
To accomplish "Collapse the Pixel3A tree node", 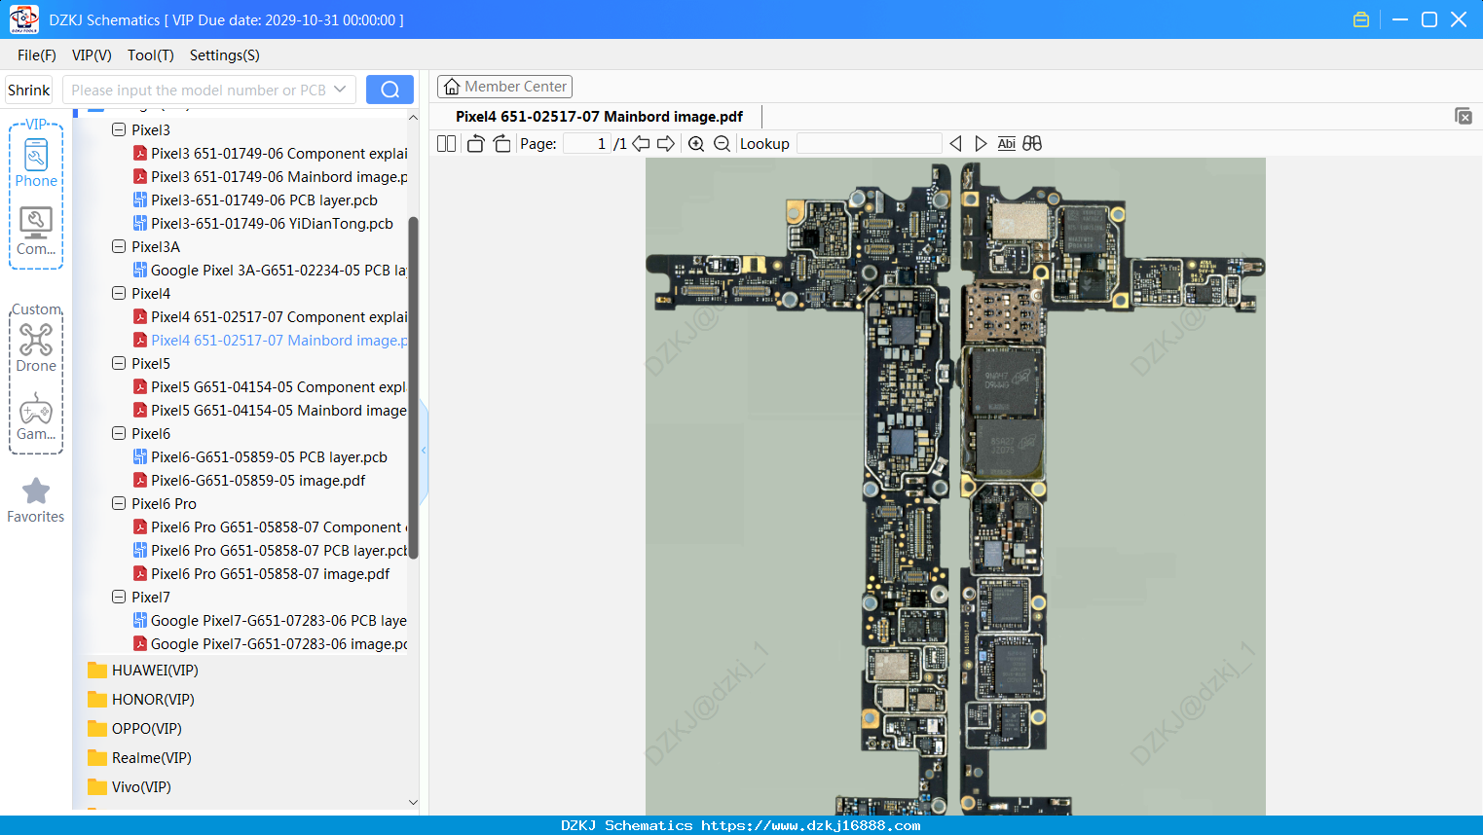I will pyautogui.click(x=119, y=246).
